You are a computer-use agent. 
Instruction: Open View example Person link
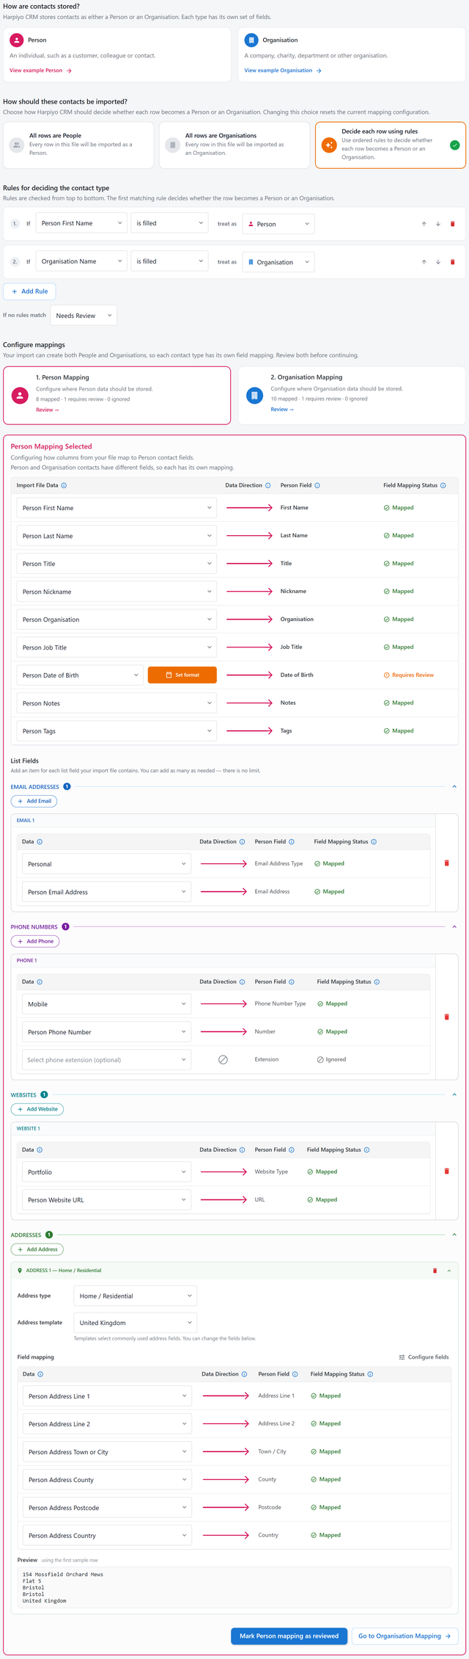[40, 70]
